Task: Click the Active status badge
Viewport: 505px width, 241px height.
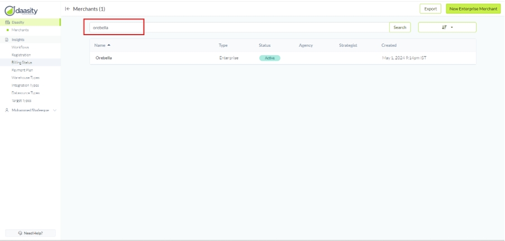Action: point(269,58)
